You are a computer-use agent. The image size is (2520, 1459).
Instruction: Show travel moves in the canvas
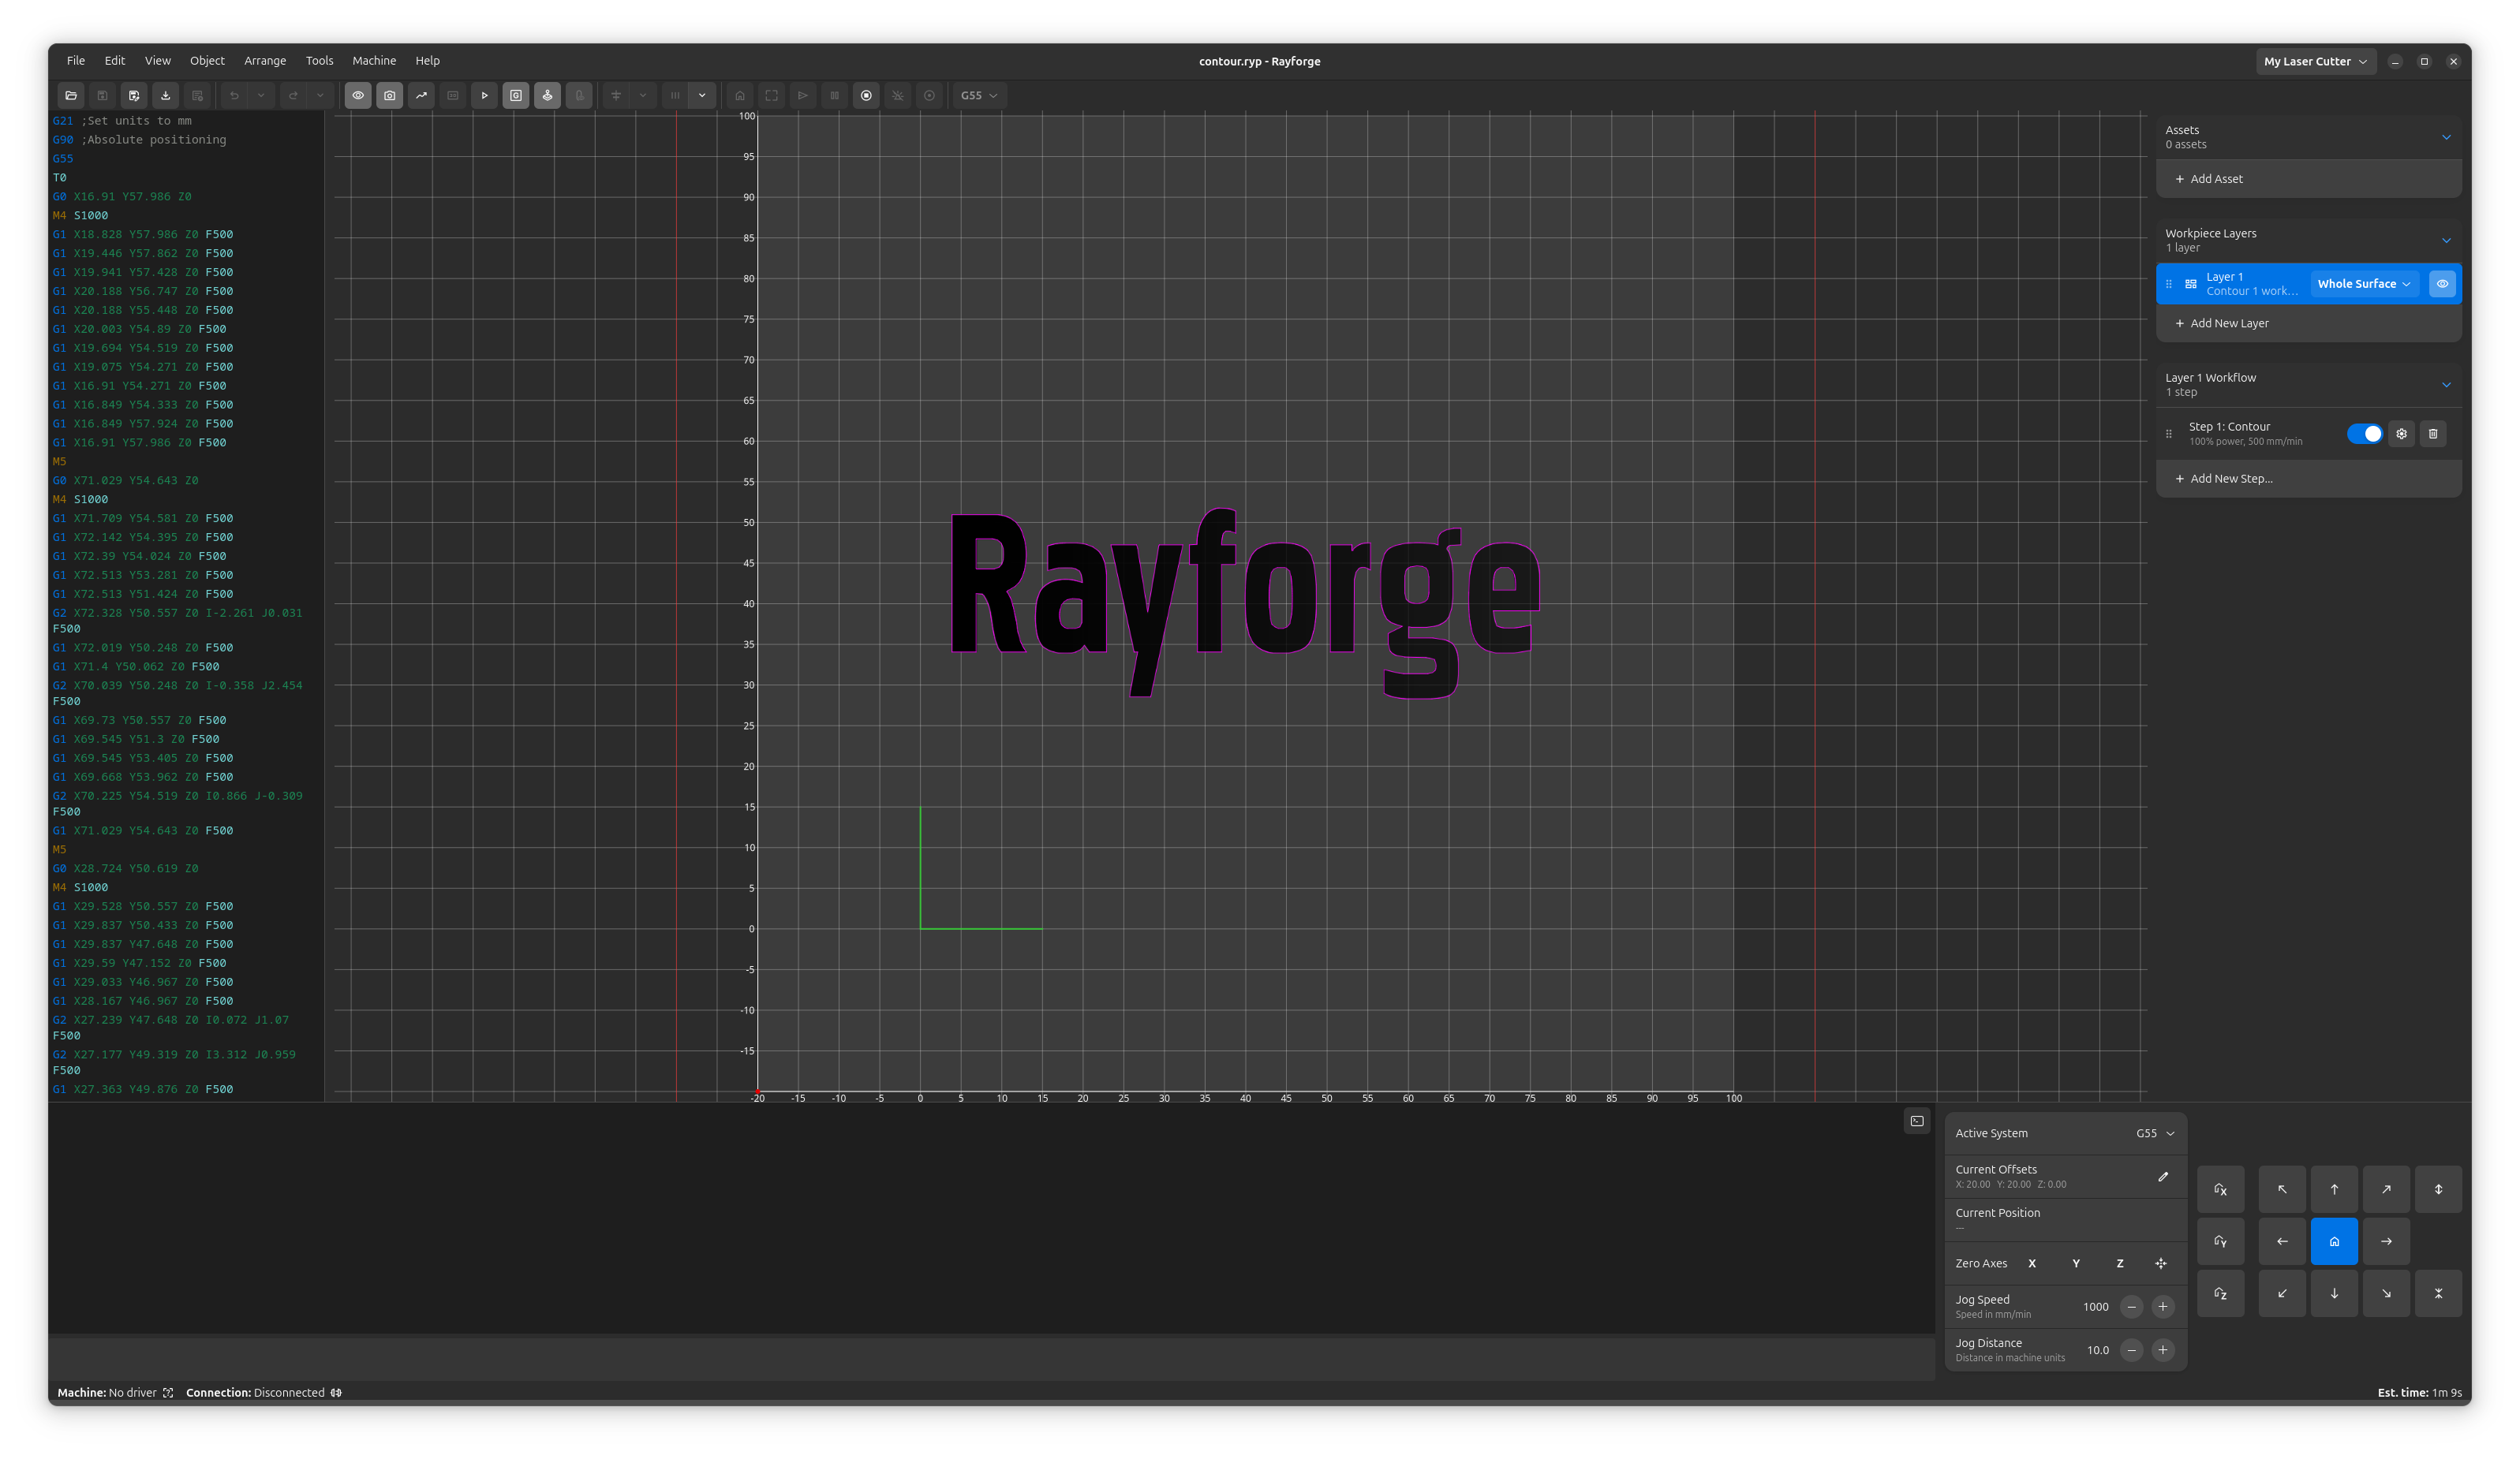[421, 95]
